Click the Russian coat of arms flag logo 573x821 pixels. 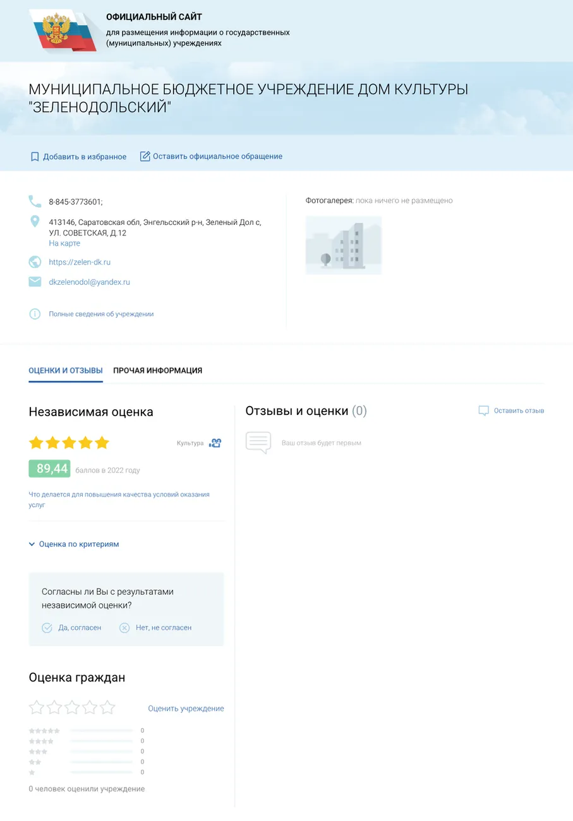tap(62, 30)
